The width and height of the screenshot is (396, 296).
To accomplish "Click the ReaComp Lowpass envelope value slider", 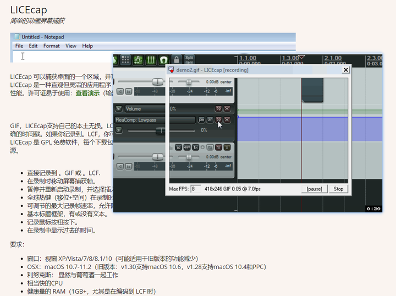I will (x=161, y=130).
